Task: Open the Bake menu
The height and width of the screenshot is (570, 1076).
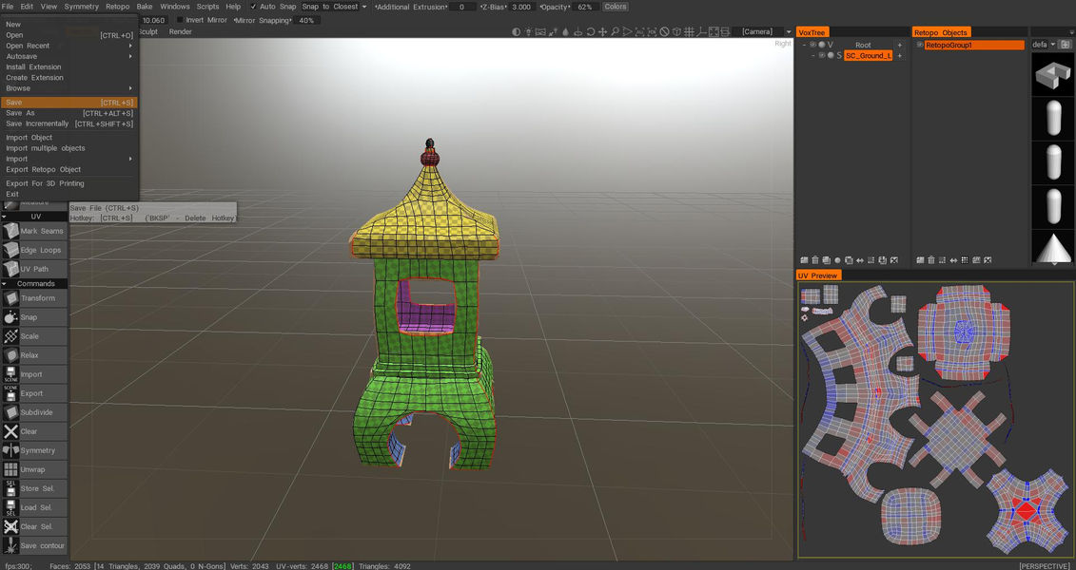Action: pos(145,6)
